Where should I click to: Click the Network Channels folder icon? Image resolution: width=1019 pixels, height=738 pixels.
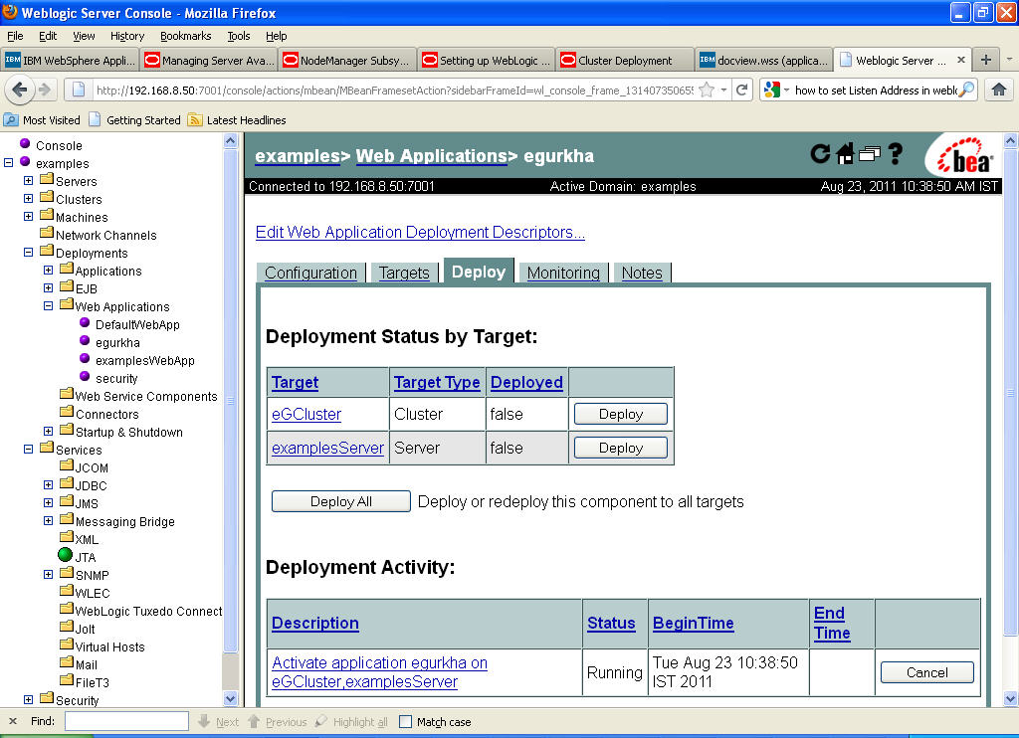pyautogui.click(x=47, y=232)
